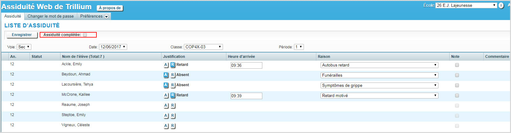Enable Note checkbox for Emily Ackle

(457, 65)
